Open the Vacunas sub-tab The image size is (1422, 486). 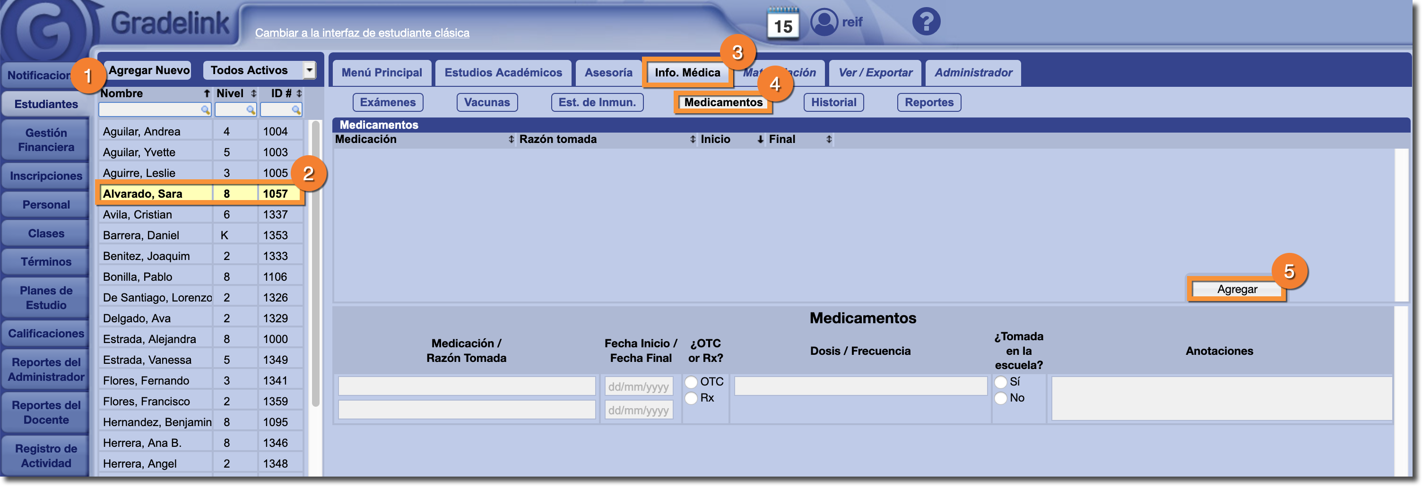(486, 102)
